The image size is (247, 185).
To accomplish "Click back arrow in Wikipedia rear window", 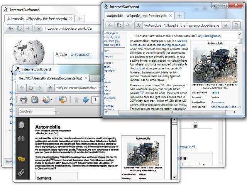I will tap(10, 28).
